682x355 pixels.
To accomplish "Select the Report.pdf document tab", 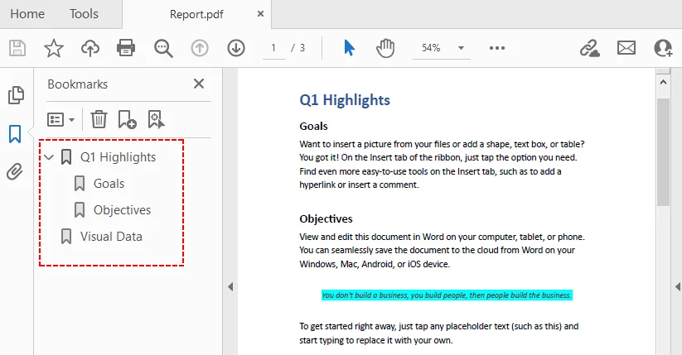I will pos(196,14).
